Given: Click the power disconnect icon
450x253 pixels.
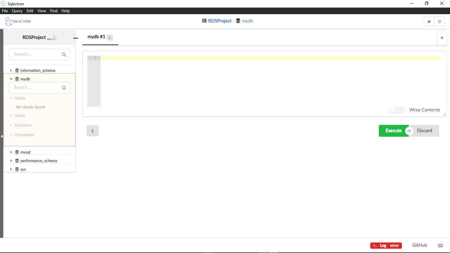Looking at the screenshot, I should tap(439, 21).
